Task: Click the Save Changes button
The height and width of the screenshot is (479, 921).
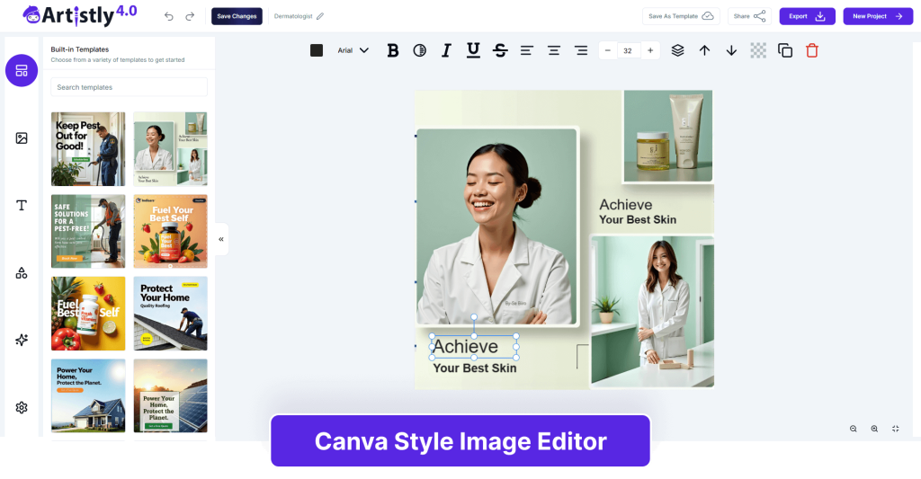Action: point(237,16)
